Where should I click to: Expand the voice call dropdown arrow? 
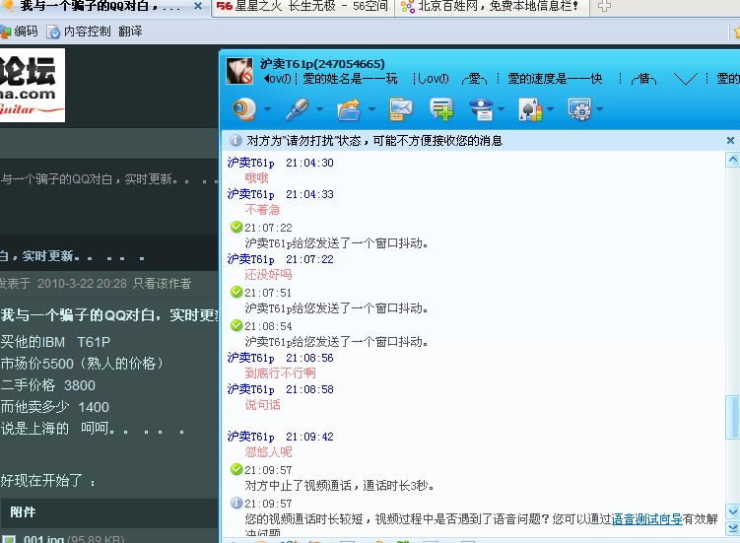click(x=320, y=109)
